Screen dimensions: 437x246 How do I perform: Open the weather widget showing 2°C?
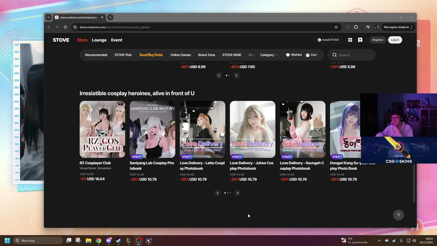[354, 241]
